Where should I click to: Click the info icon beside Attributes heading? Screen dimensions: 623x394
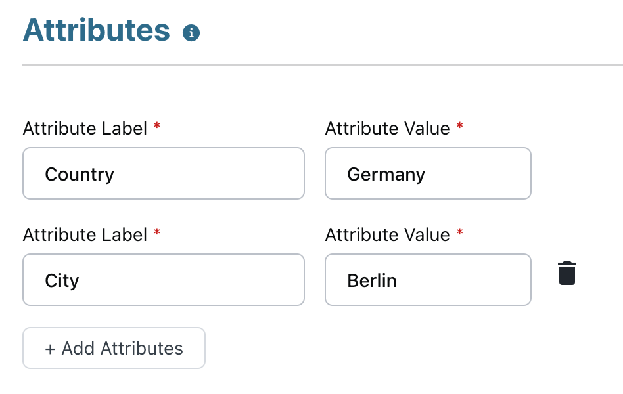[x=191, y=33]
